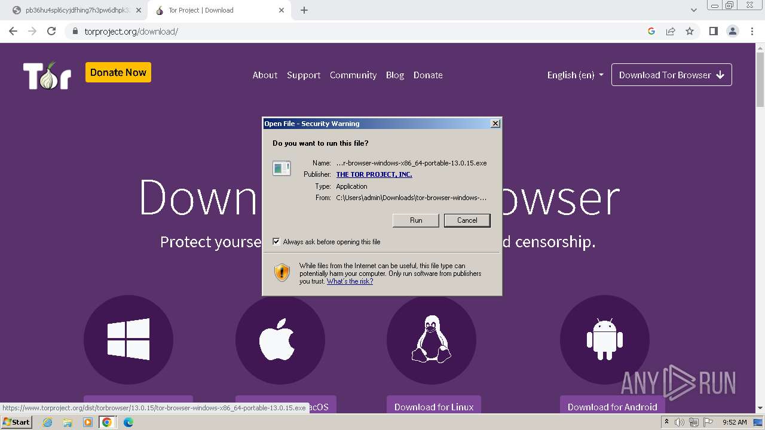Click the taskbar clock 9:52 AM

coord(735,422)
